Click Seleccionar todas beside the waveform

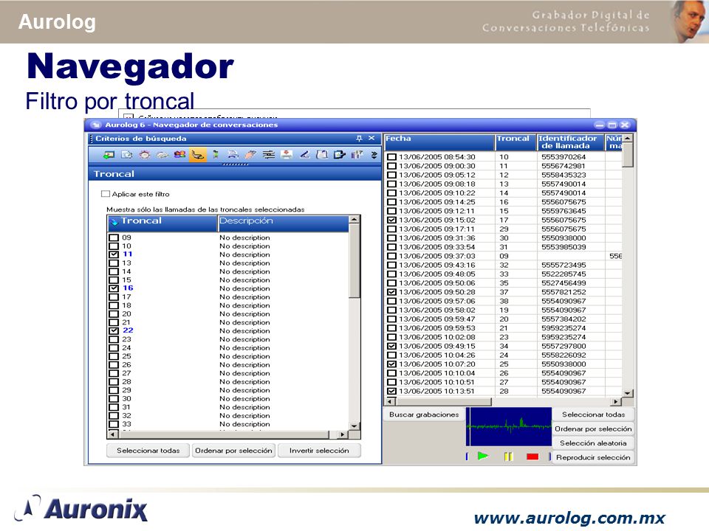point(593,414)
